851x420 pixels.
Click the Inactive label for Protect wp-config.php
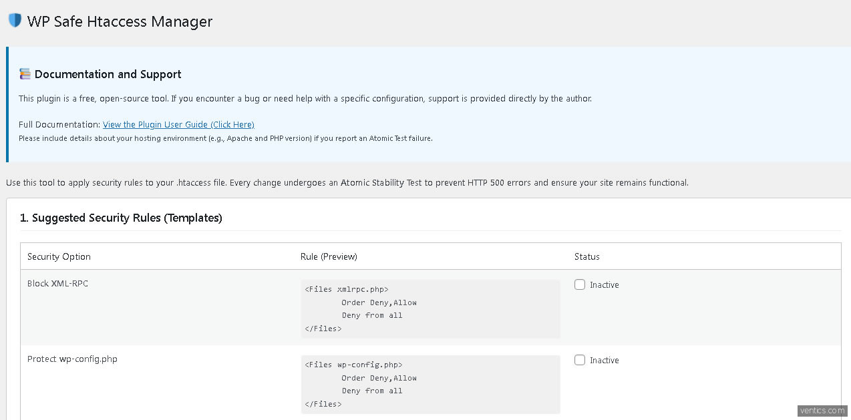pyautogui.click(x=604, y=361)
